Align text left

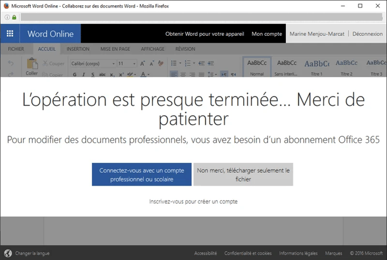pyautogui.click(x=174, y=75)
